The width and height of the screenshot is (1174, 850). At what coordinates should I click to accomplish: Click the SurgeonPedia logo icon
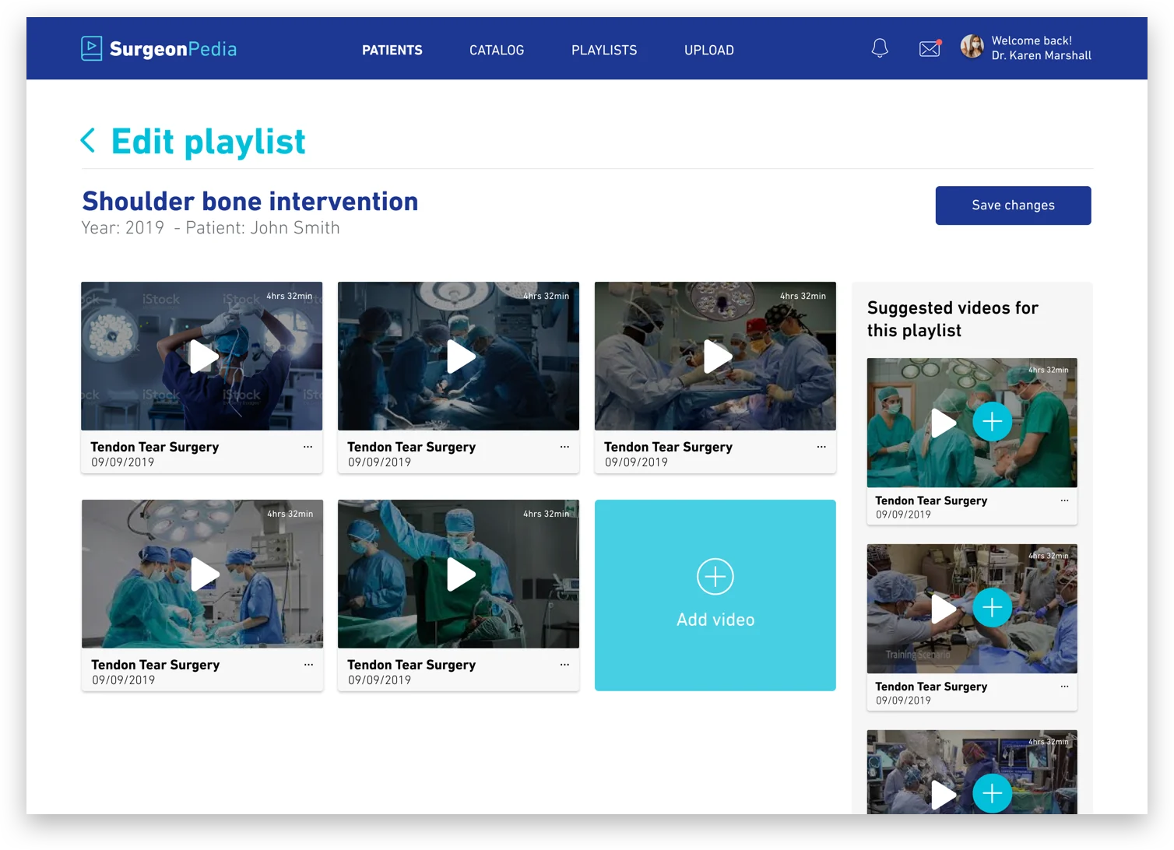point(91,48)
